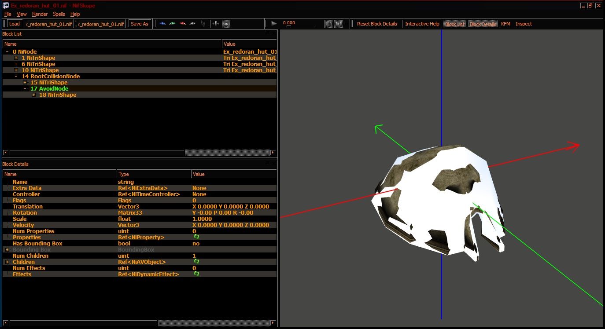Screen dimensions: 605x329
Task: Toggle the Block Details panel button
Action: click(x=483, y=24)
